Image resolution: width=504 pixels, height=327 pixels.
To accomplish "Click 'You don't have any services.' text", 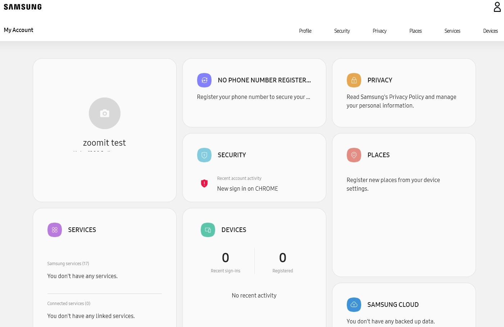I will click(x=82, y=276).
